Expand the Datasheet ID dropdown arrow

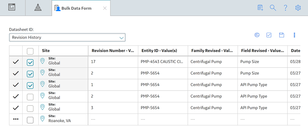(121, 38)
